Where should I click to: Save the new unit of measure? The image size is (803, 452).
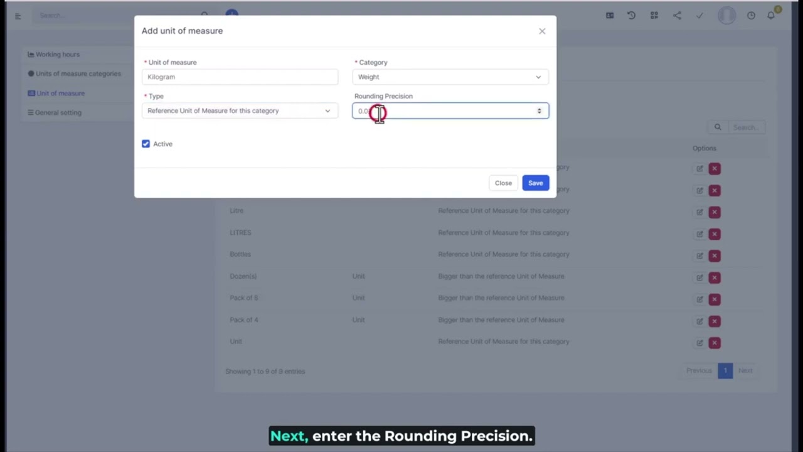tap(535, 183)
